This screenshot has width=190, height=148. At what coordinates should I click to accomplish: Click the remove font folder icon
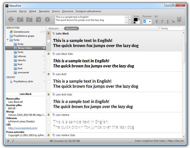point(29,19)
